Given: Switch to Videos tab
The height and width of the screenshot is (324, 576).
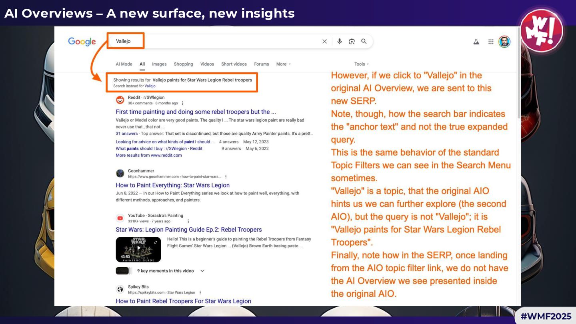Looking at the screenshot, I should [207, 64].
